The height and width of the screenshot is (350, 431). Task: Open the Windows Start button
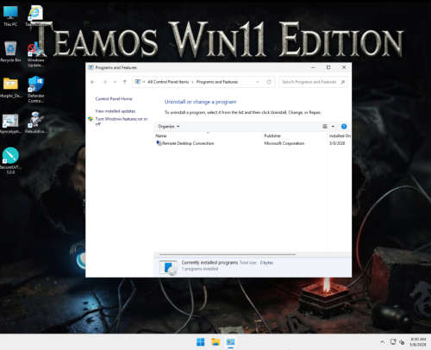(x=201, y=342)
